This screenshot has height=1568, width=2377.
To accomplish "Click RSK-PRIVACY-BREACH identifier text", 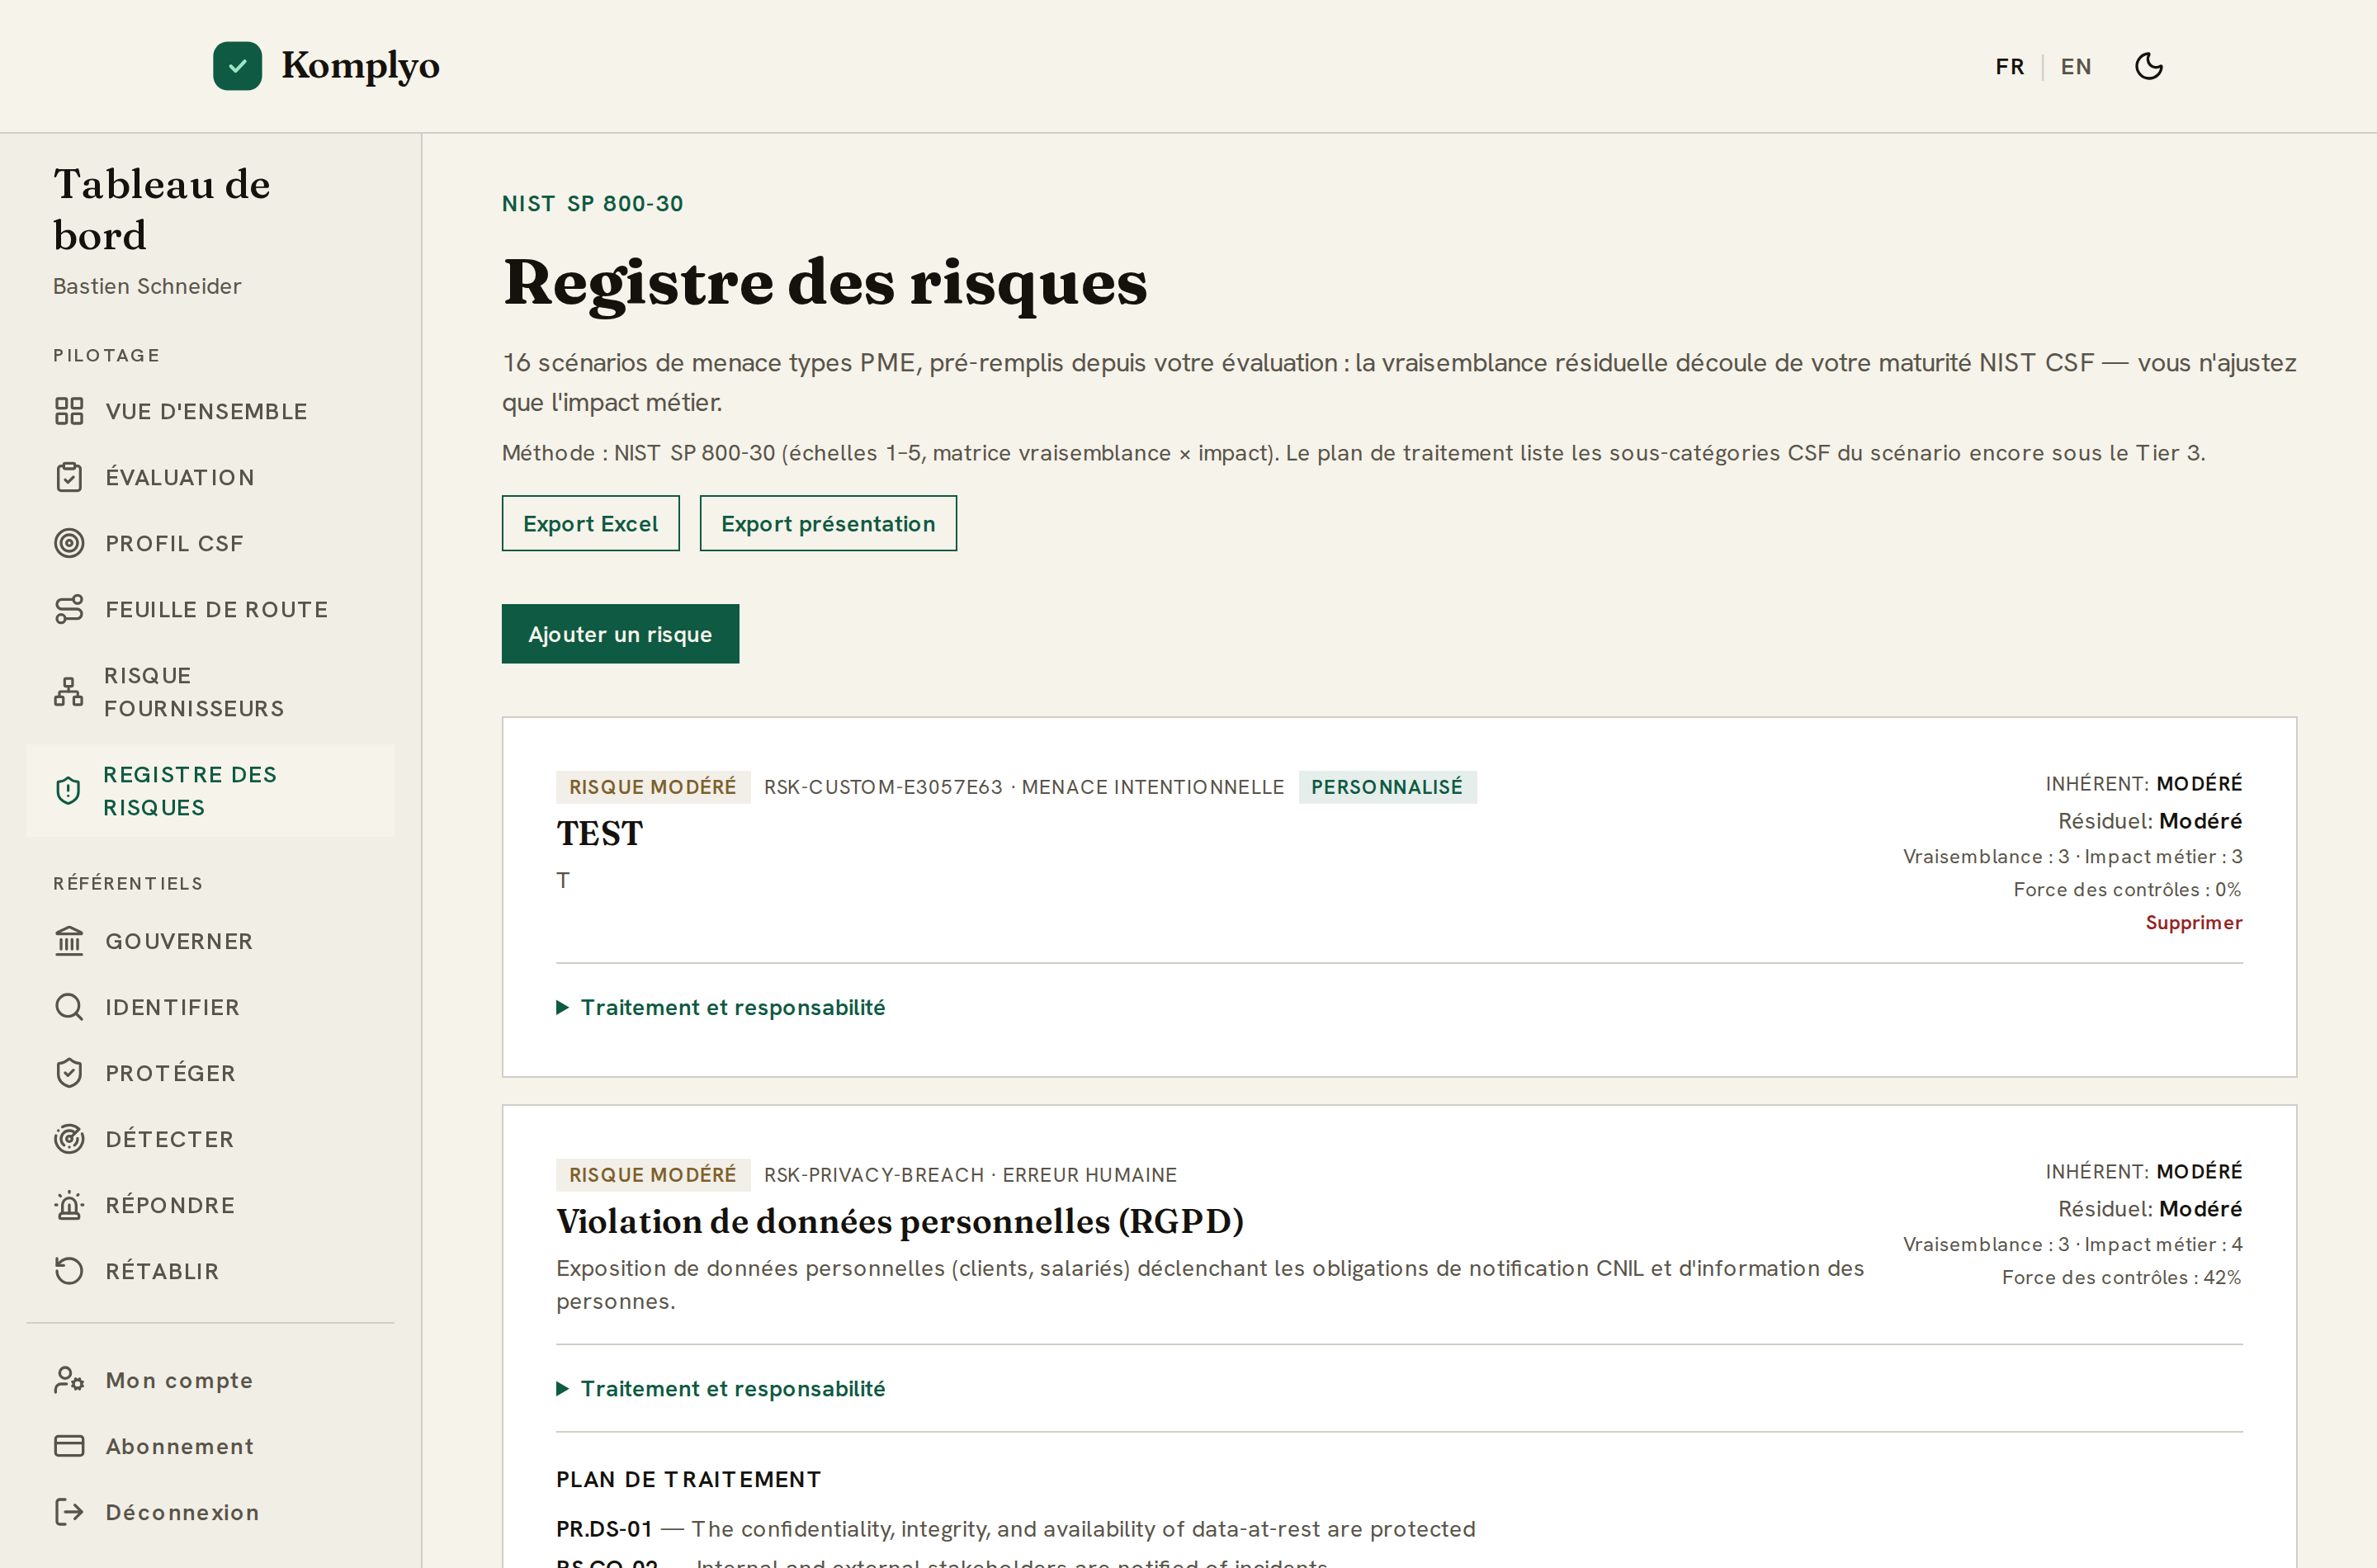I will (874, 1175).
